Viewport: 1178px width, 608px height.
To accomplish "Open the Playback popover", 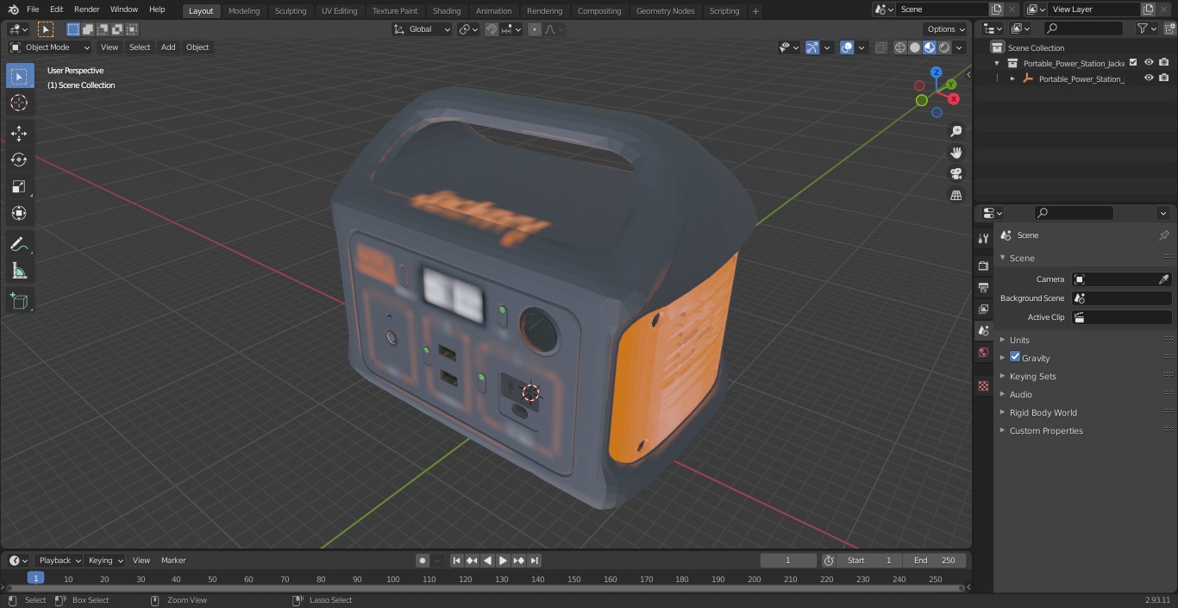I will (x=60, y=561).
